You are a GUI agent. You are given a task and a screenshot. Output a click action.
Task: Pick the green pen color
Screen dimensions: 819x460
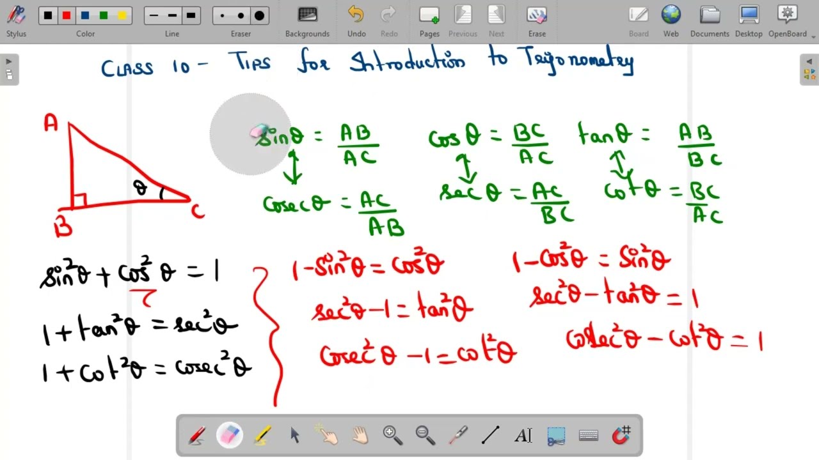point(104,15)
